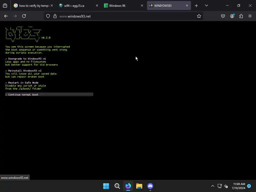
Task: Open taskbar Search
Action: [117, 186]
